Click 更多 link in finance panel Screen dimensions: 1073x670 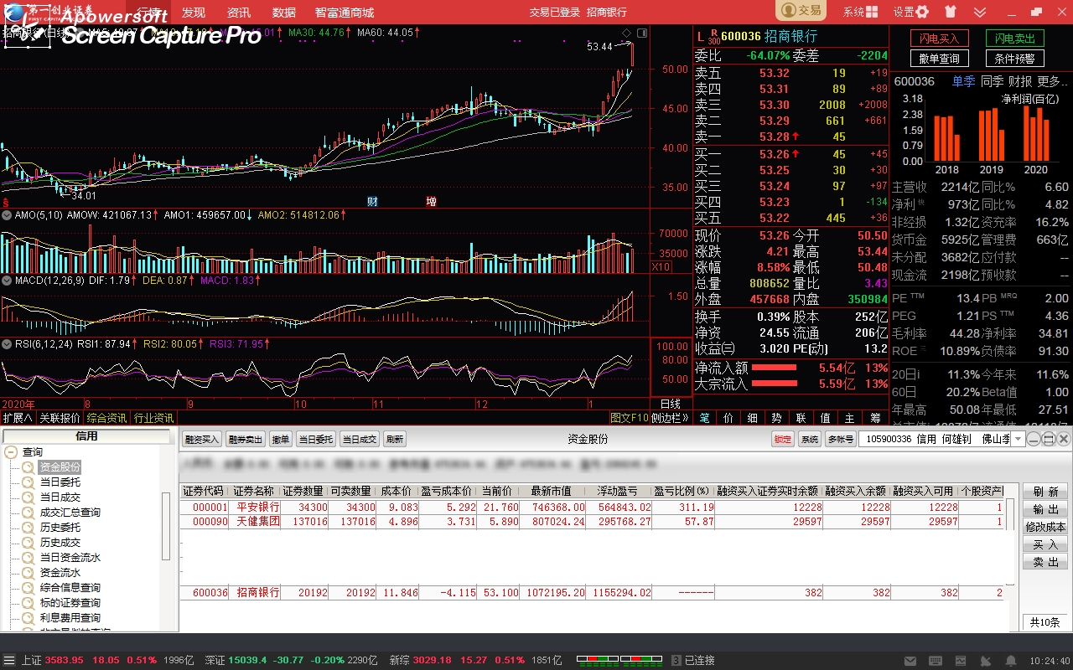coord(1052,81)
